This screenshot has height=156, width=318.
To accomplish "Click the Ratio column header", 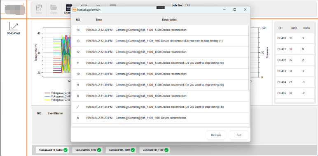I will coord(306,28).
